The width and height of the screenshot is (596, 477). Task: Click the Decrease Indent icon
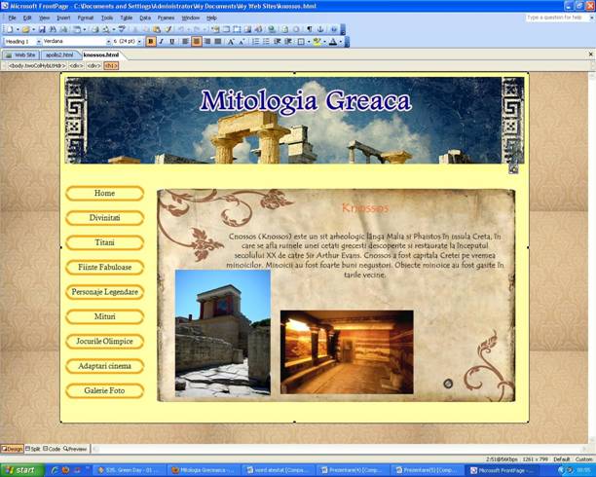[x=278, y=42]
